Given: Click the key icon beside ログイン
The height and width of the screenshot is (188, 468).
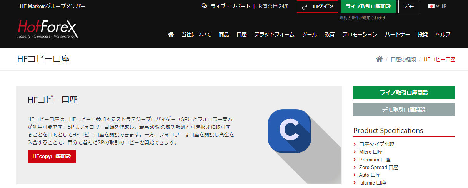Looking at the screenshot, I should tap(305, 7).
